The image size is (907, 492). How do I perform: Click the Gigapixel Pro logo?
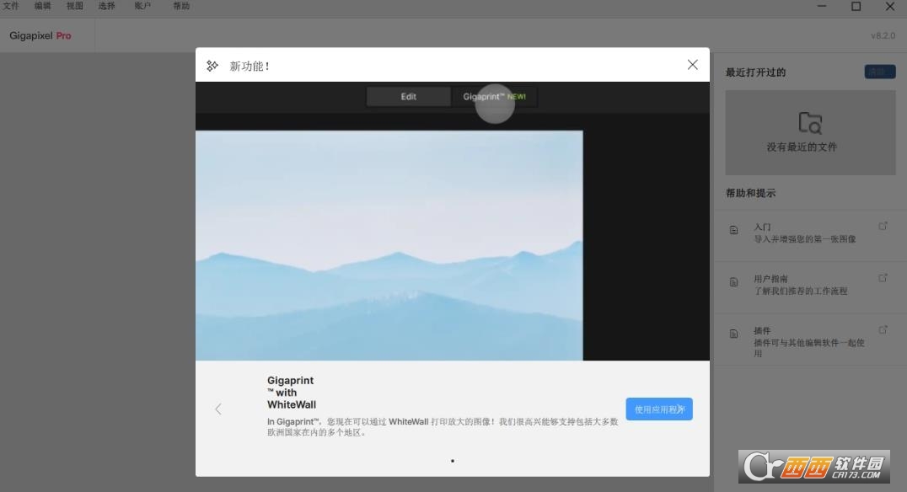[40, 36]
